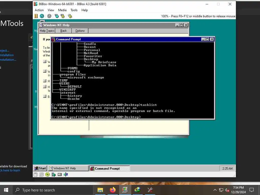Close the Windows NT Help window

point(186,25)
